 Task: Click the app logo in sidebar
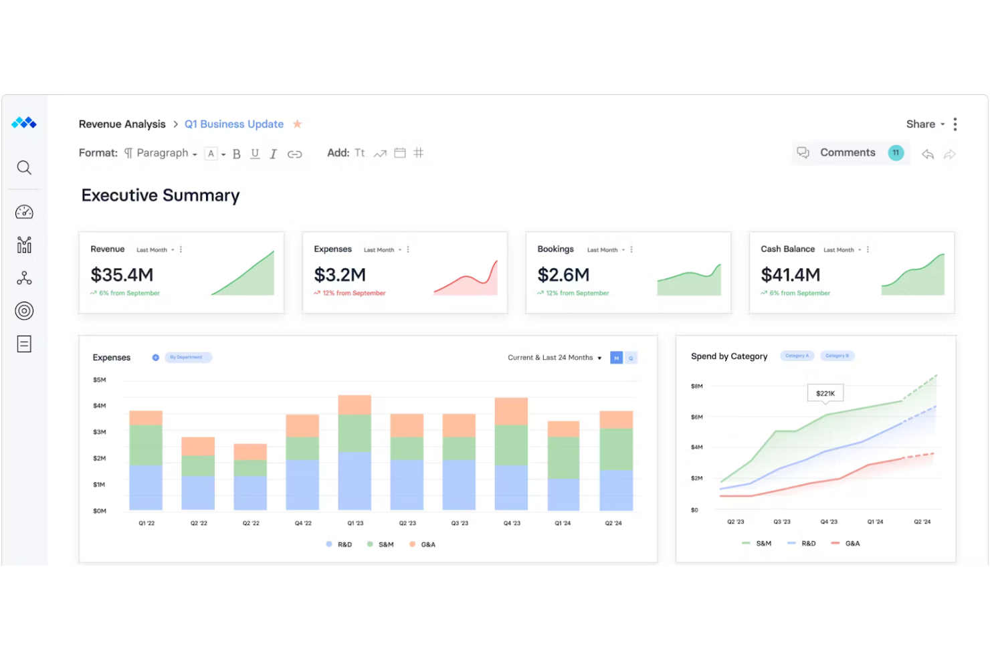click(24, 123)
